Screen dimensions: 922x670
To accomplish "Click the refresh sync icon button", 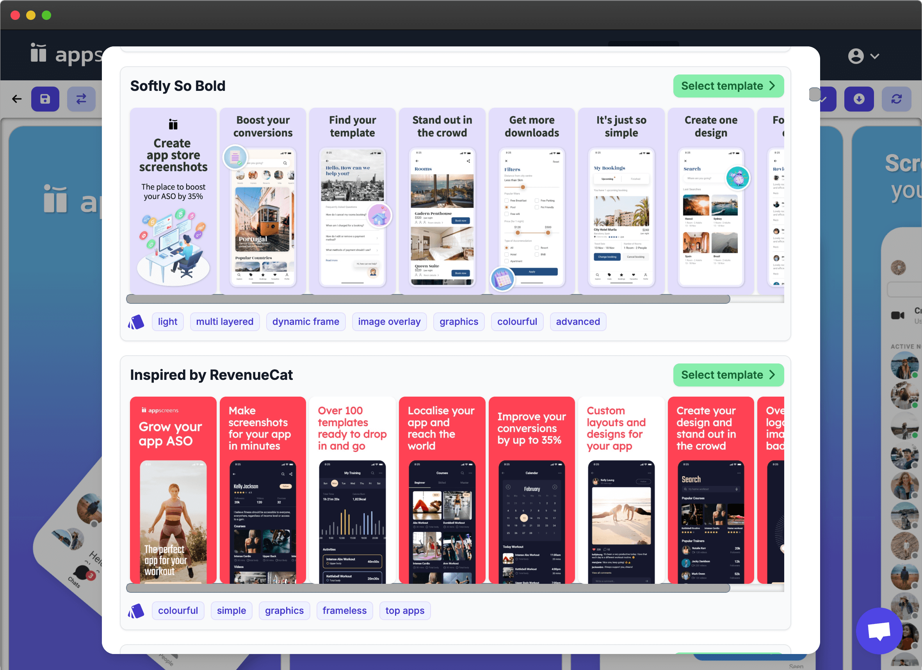I will click(x=896, y=99).
